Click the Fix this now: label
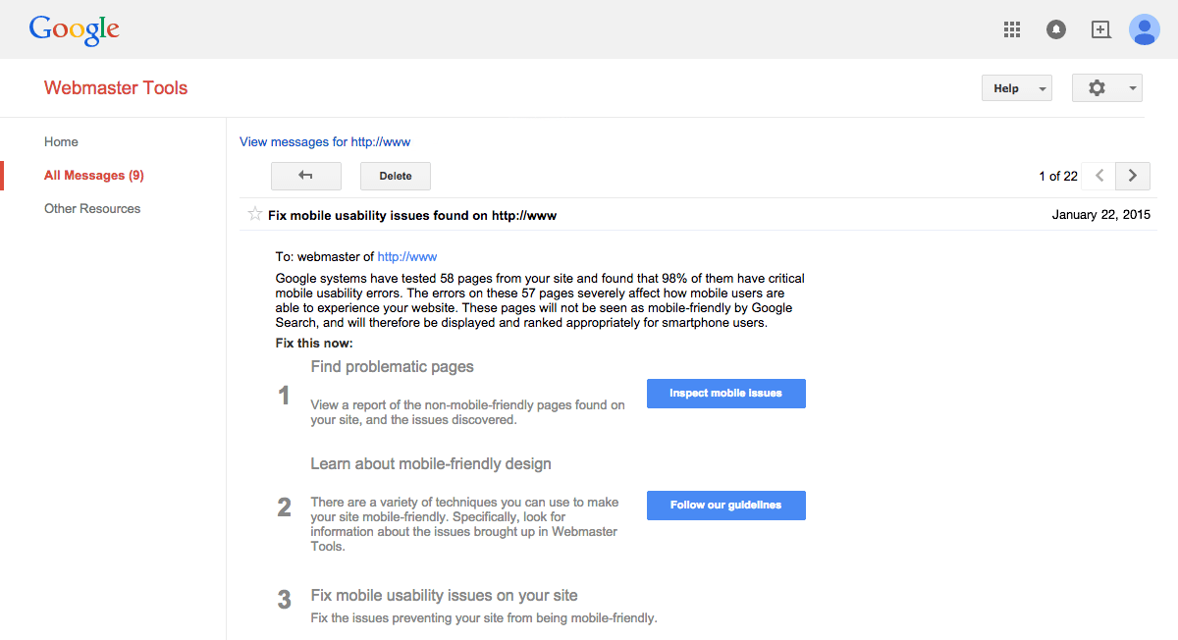This screenshot has width=1178, height=640. (x=314, y=344)
